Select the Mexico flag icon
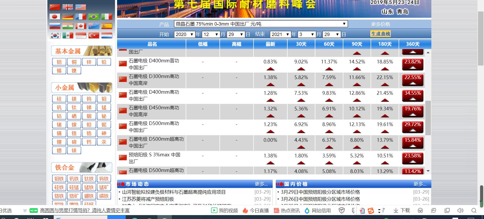Screen dimensions: 484x219 coord(68,35)
